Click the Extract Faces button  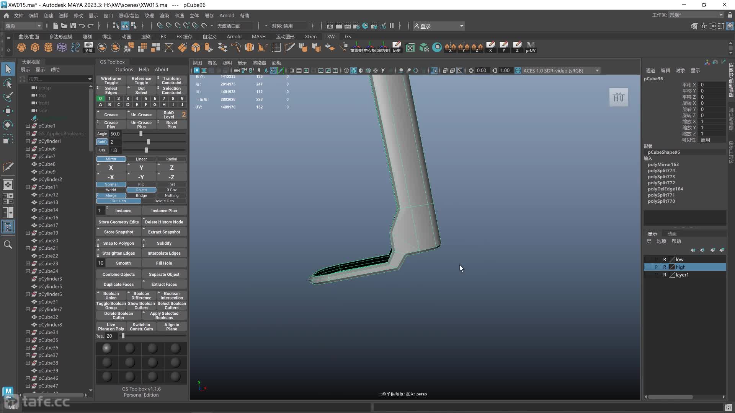[164, 285]
